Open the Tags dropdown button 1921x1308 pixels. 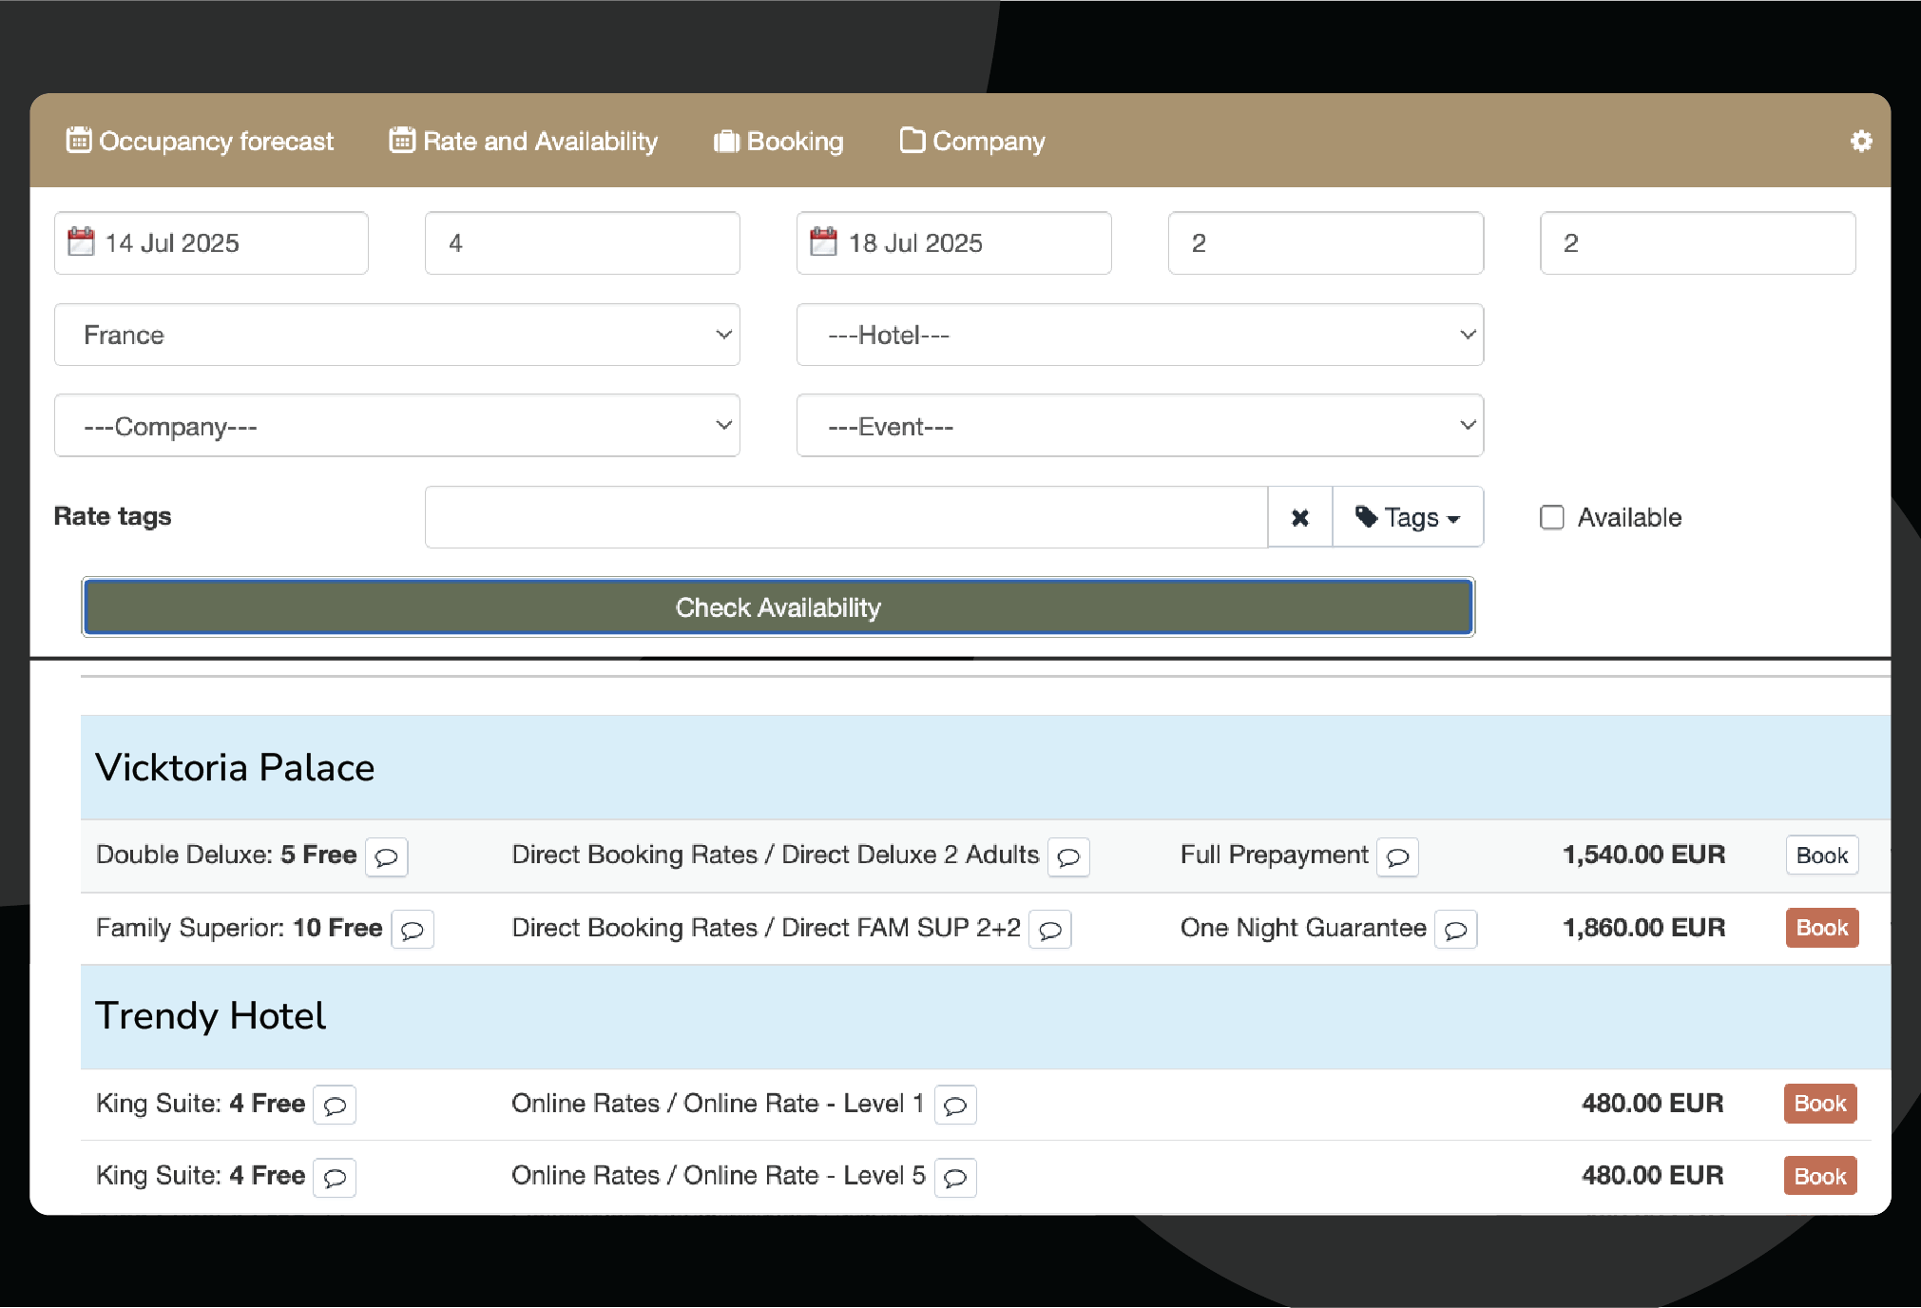[x=1407, y=517]
